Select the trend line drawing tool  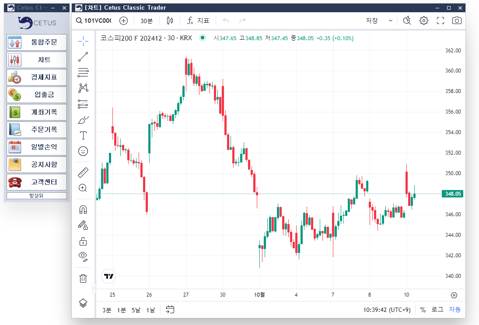(83, 57)
